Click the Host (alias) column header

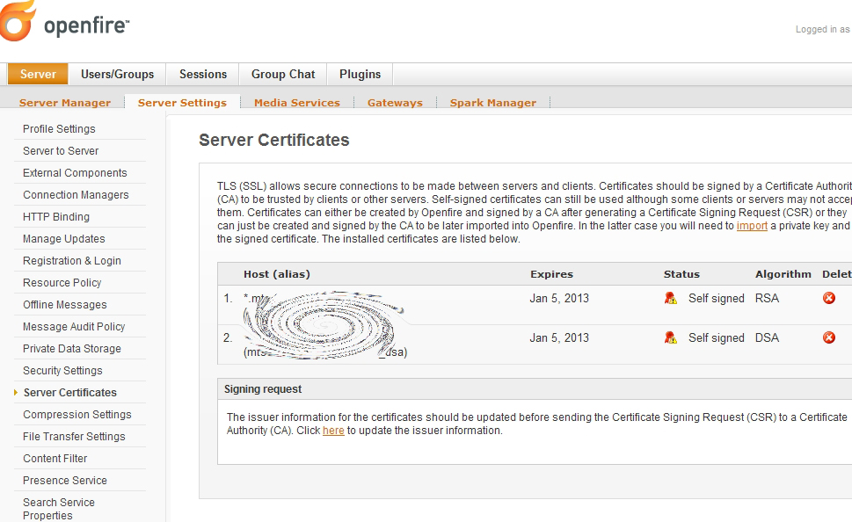pyautogui.click(x=277, y=274)
